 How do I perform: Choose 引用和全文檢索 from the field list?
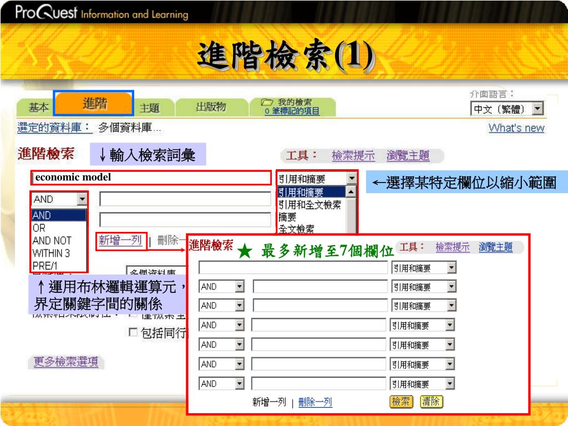point(310,205)
